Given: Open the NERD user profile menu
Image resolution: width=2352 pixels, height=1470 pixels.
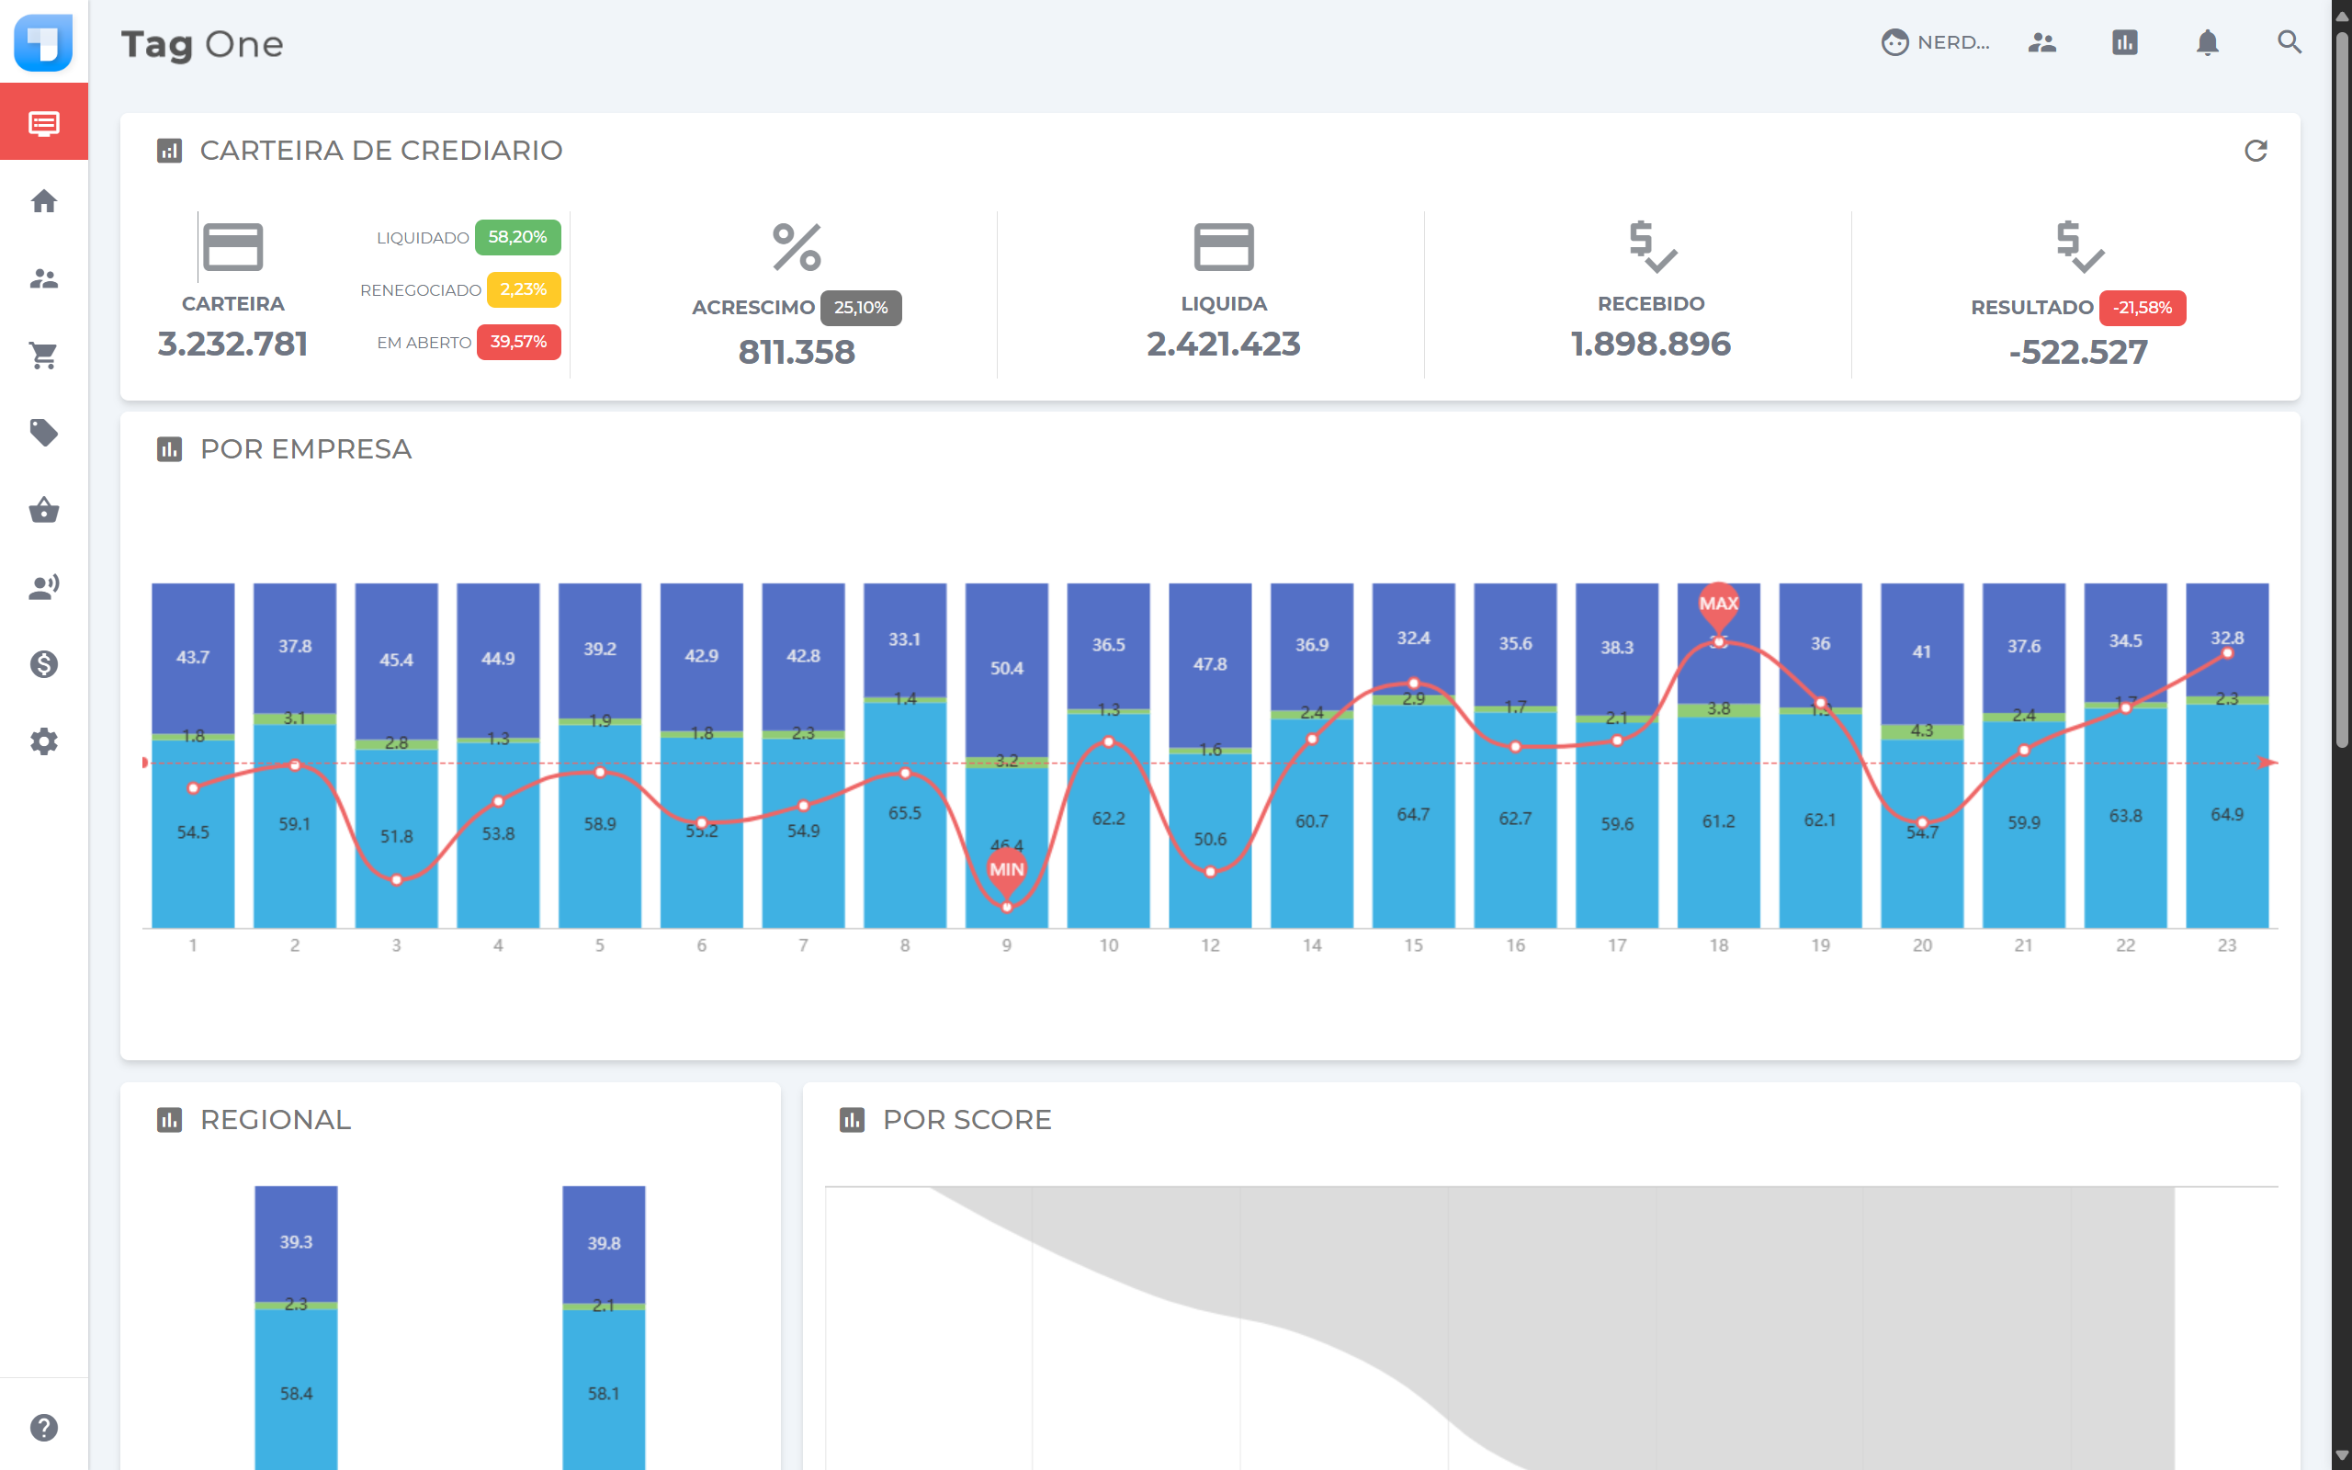Looking at the screenshot, I should tap(1935, 43).
